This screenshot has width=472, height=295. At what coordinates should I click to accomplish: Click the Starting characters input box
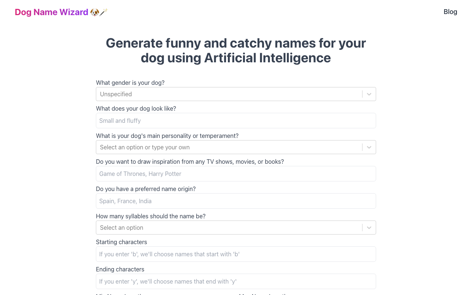tap(236, 254)
